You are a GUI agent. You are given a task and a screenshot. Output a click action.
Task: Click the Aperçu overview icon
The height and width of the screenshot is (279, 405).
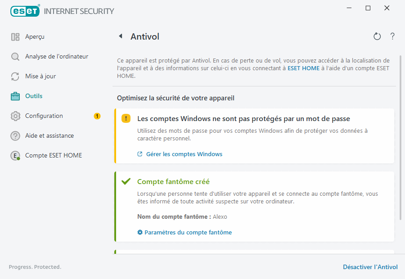coord(15,37)
